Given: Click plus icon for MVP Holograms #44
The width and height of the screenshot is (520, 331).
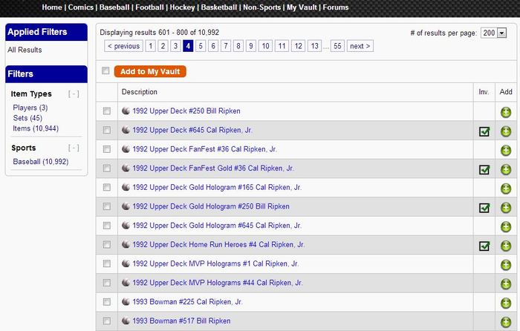Looking at the screenshot, I should 506,284.
